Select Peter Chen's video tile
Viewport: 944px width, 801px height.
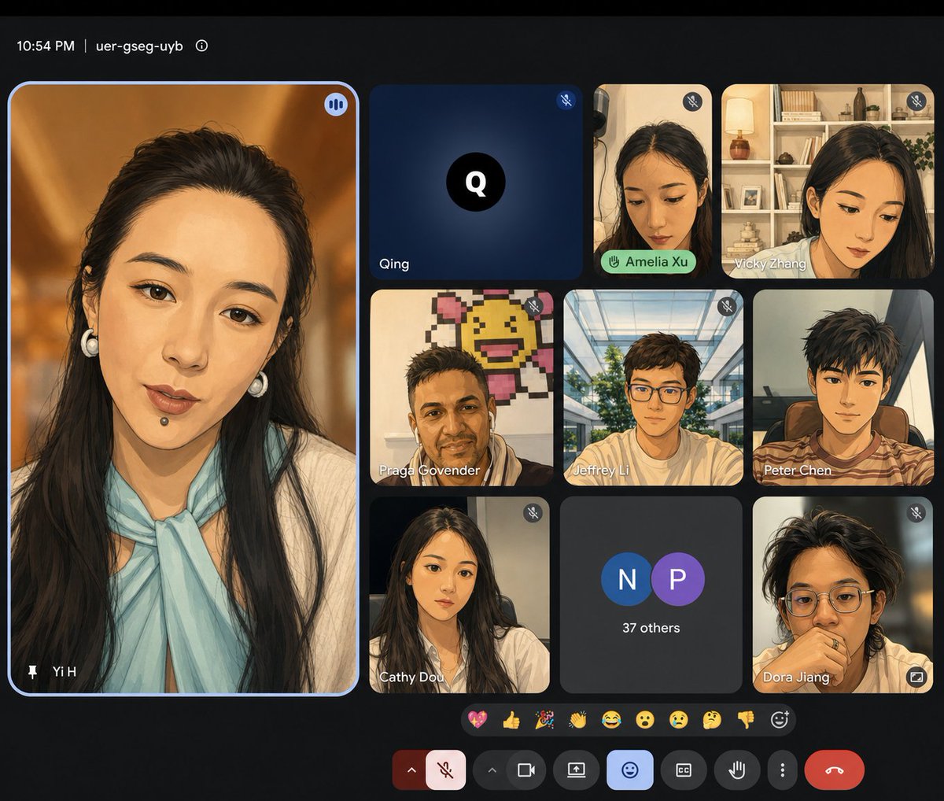843,388
